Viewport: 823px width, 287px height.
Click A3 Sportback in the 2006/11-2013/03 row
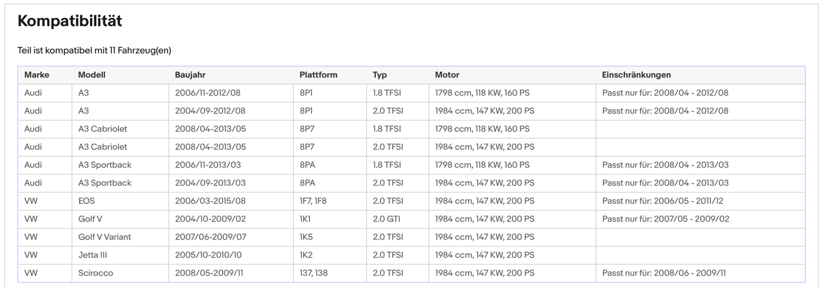[x=120, y=165]
